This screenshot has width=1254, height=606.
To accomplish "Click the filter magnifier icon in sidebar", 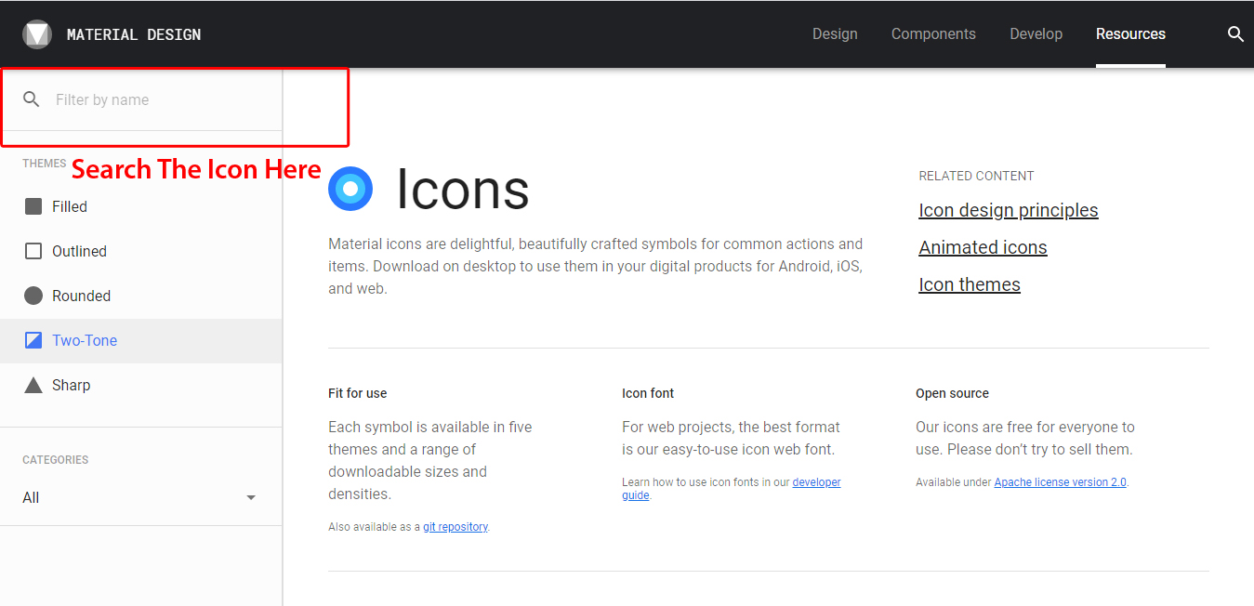I will coord(32,99).
